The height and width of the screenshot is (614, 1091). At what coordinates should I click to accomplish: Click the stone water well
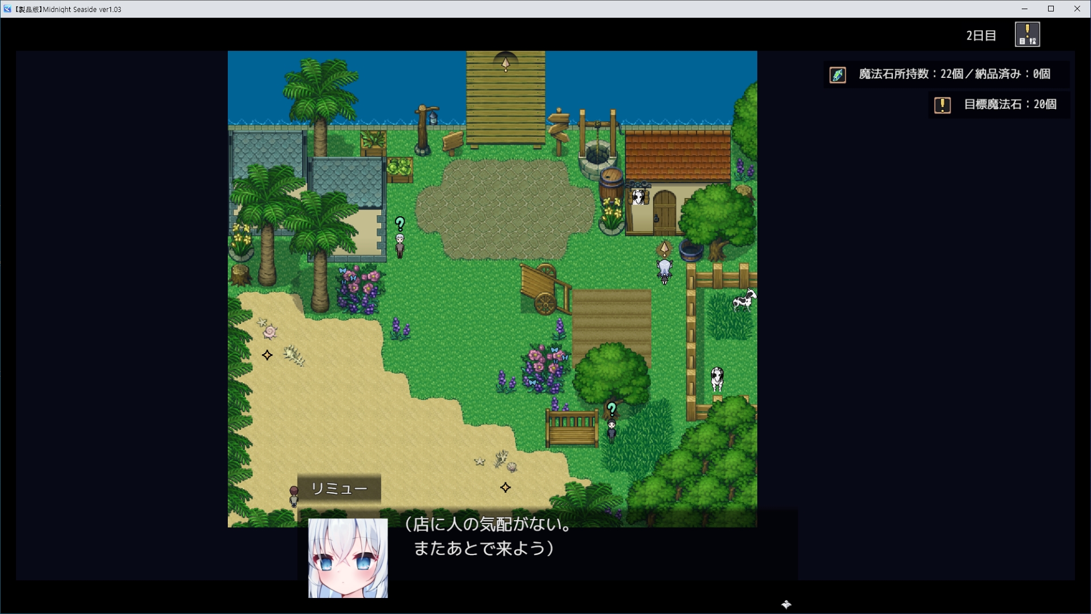(x=596, y=146)
